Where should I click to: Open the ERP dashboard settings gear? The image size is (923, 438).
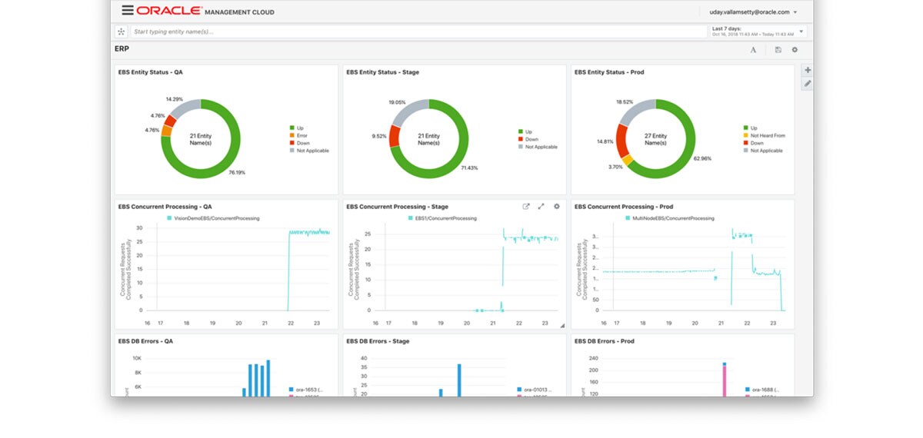[x=795, y=50]
